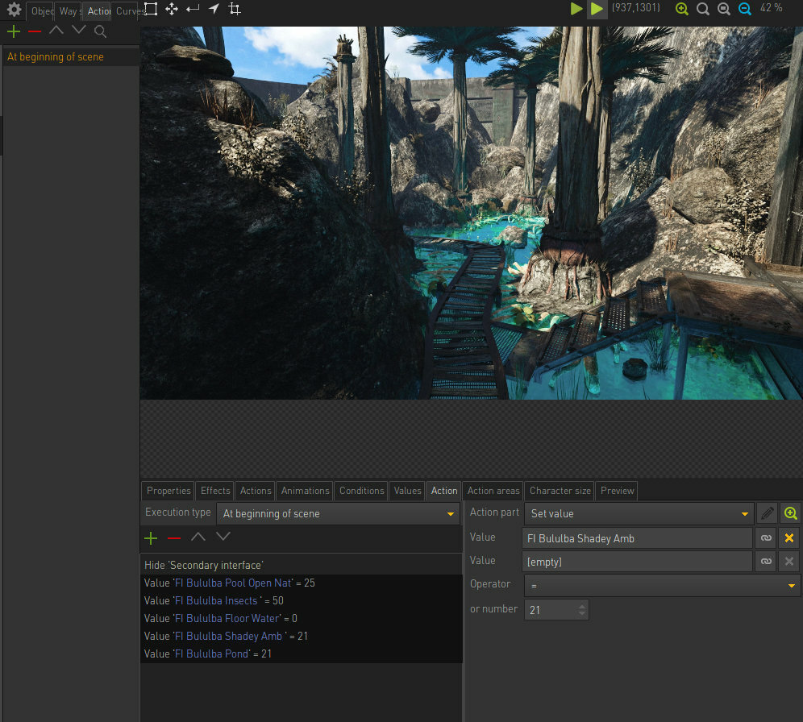This screenshot has width=803, height=722.
Task: Select 'Fl Bululba Shadey Amb' = 21 row
Action: 302,636
